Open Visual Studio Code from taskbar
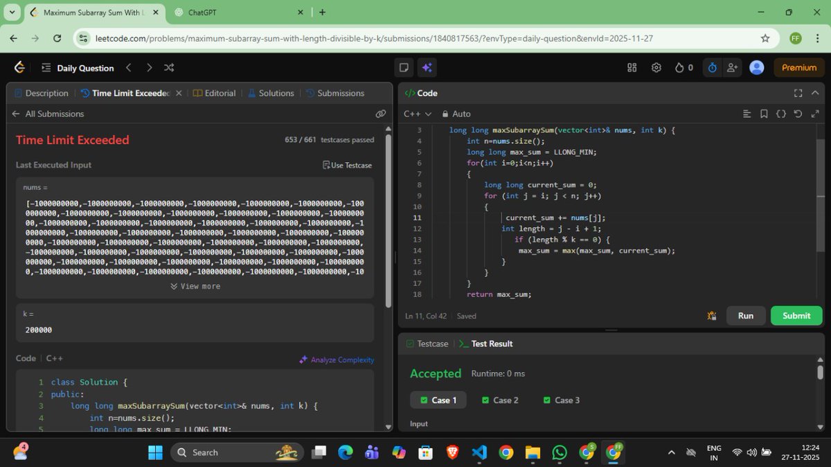This screenshot has height=467, width=831. click(x=479, y=452)
